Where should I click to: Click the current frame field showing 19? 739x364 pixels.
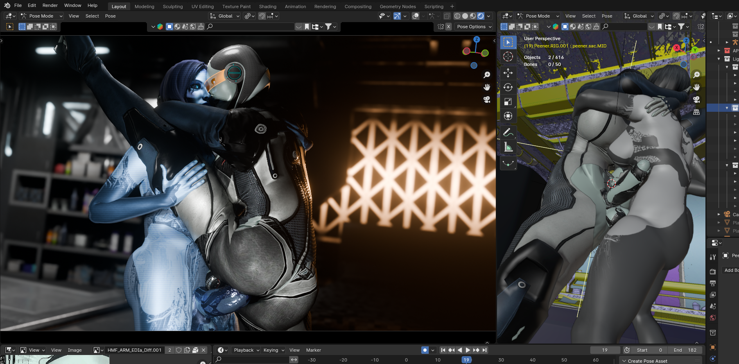tap(605, 350)
